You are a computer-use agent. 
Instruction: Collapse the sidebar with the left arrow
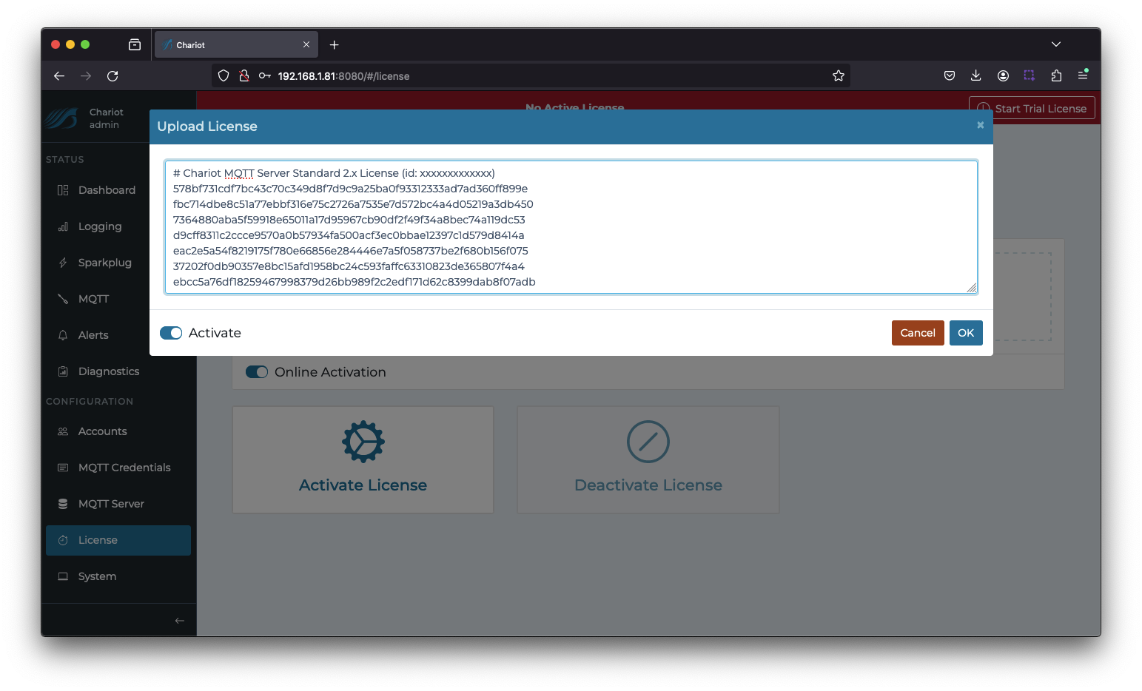click(179, 621)
